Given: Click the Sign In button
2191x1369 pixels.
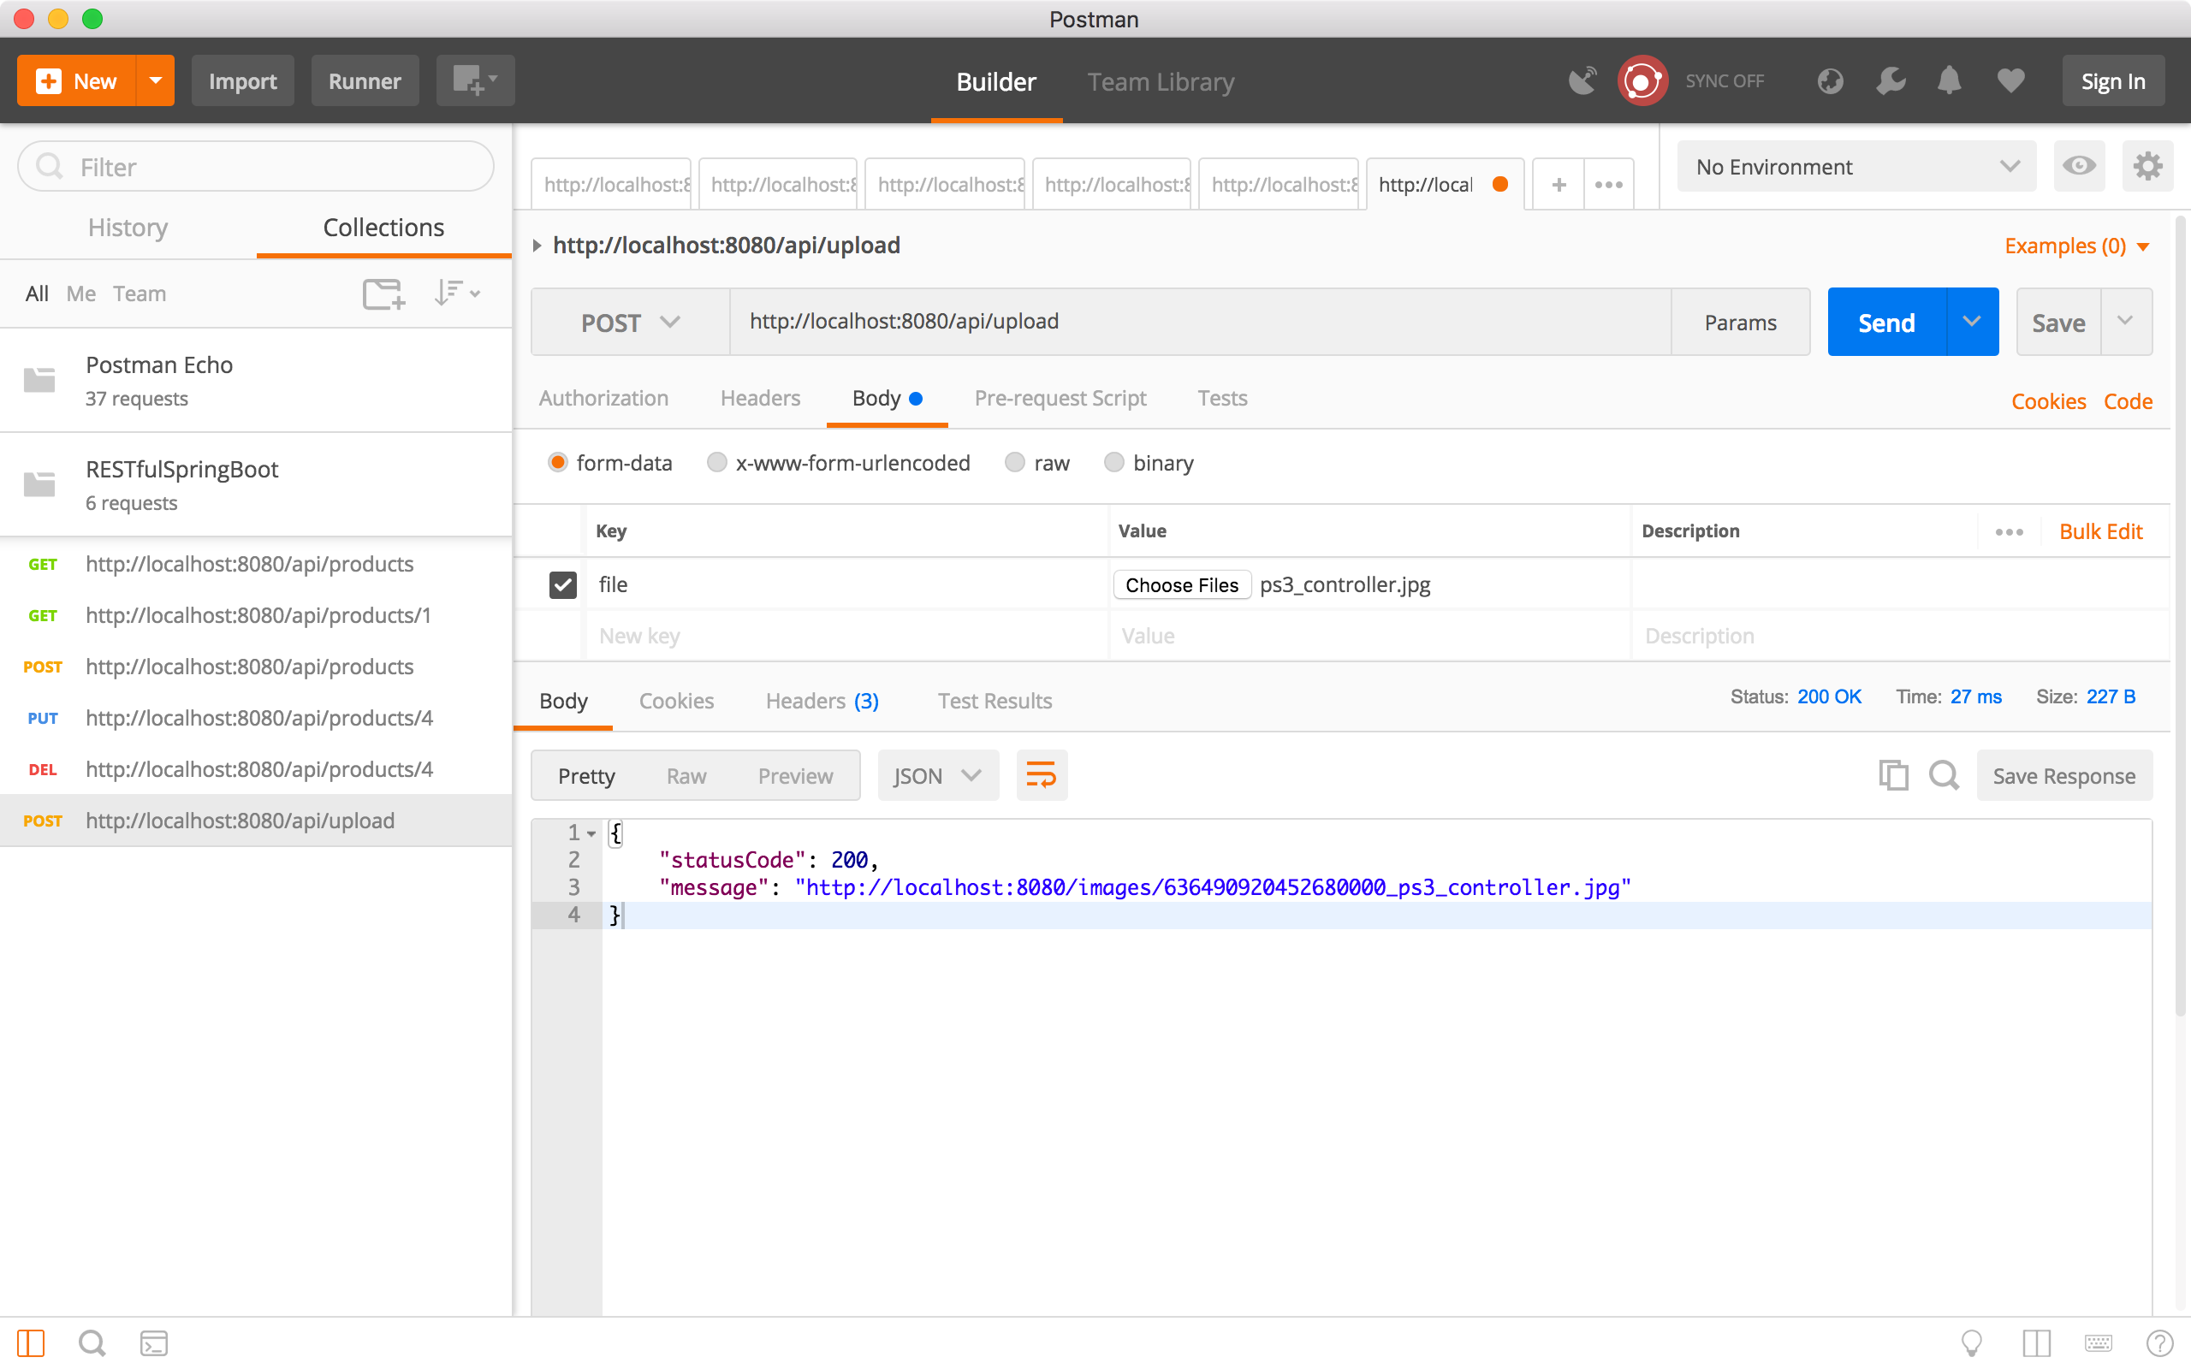Looking at the screenshot, I should tap(2113, 80).
